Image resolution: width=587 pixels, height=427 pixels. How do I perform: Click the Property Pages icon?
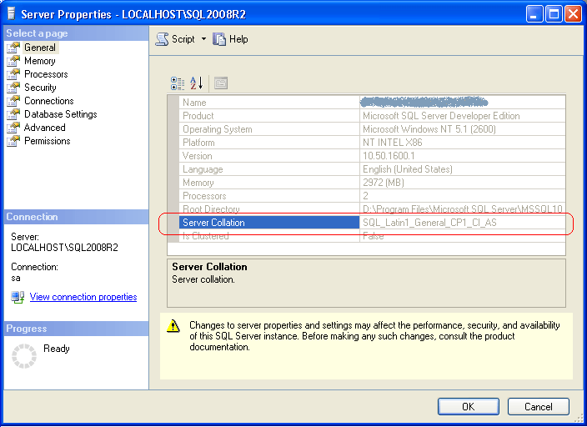tap(221, 83)
